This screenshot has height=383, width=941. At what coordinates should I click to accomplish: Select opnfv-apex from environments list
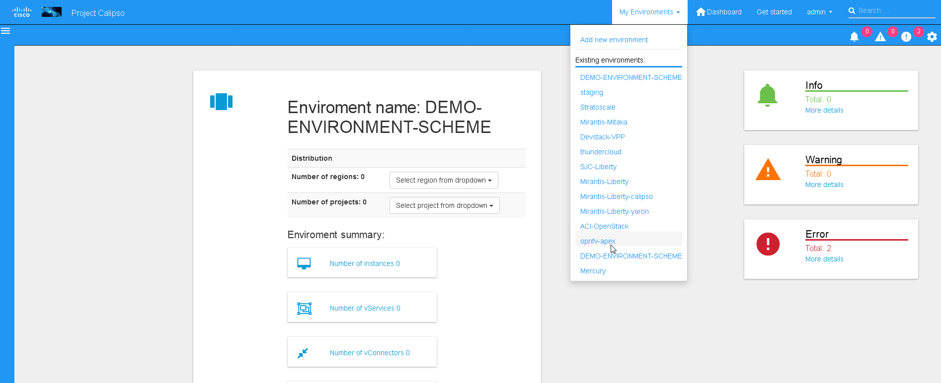pyautogui.click(x=598, y=241)
